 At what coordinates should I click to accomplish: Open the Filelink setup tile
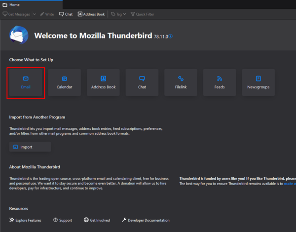point(181,82)
